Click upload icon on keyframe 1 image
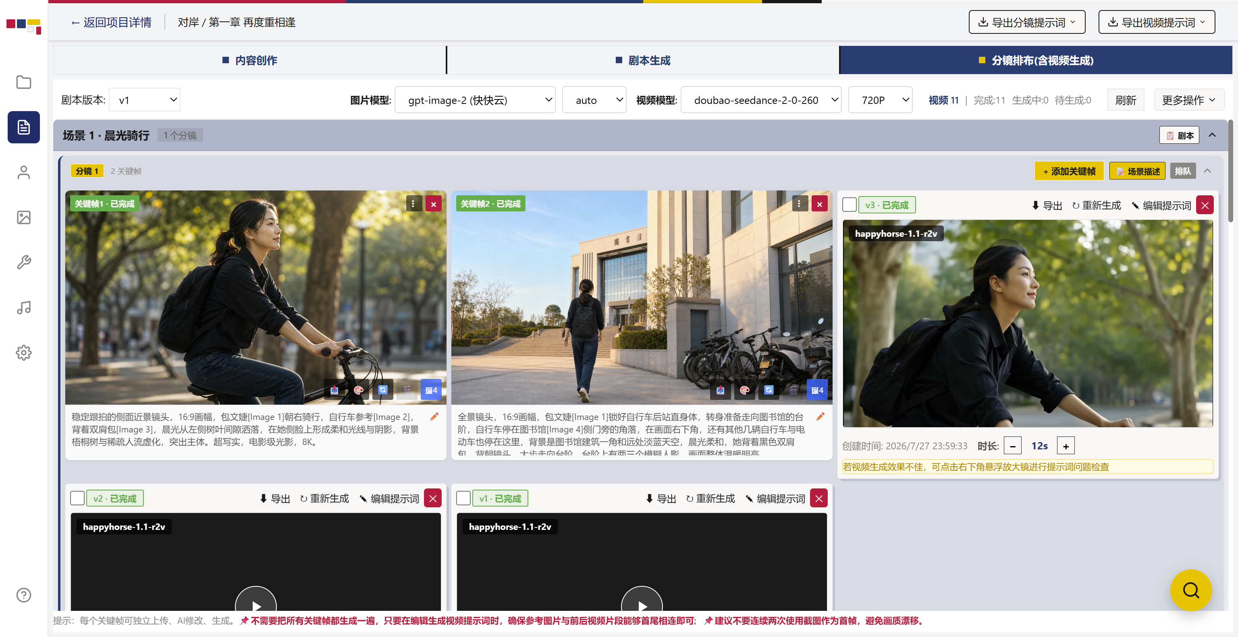This screenshot has height=637, width=1238. coord(334,390)
